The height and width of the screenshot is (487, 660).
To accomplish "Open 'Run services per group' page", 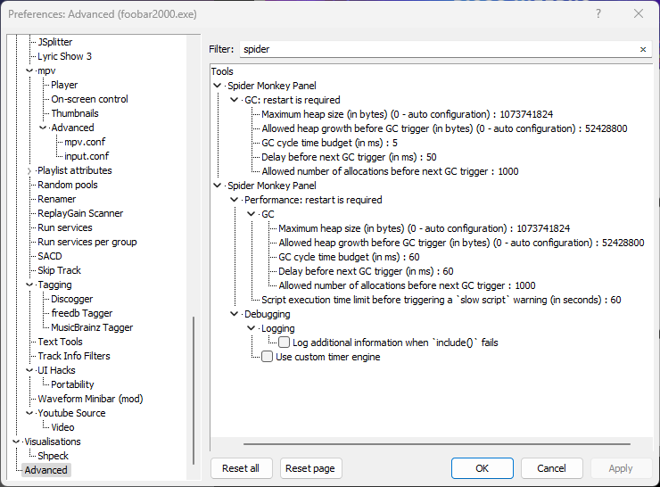I will click(87, 242).
